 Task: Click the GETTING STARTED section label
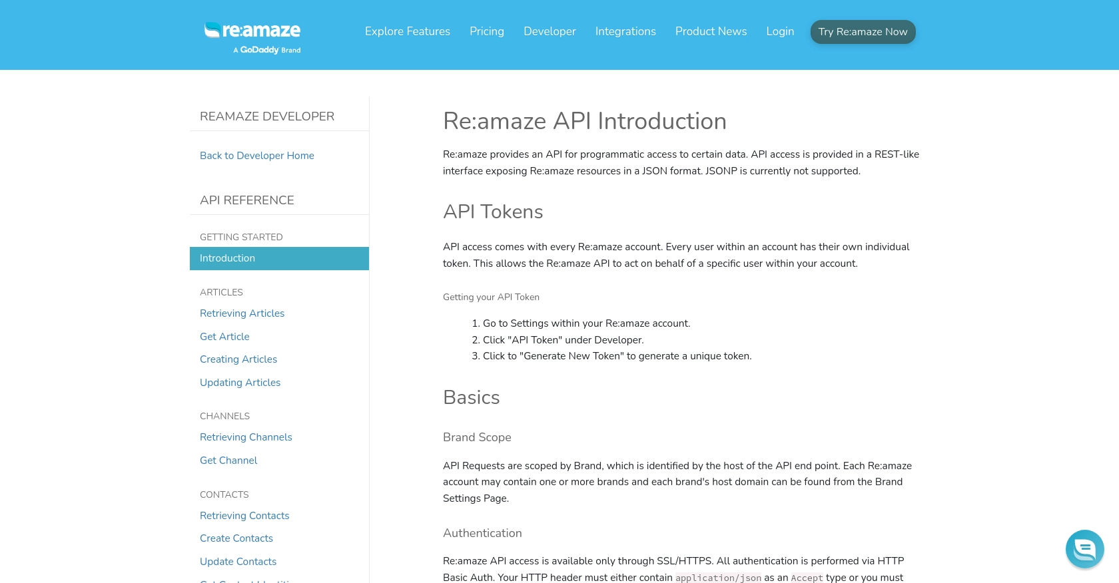pos(241,237)
